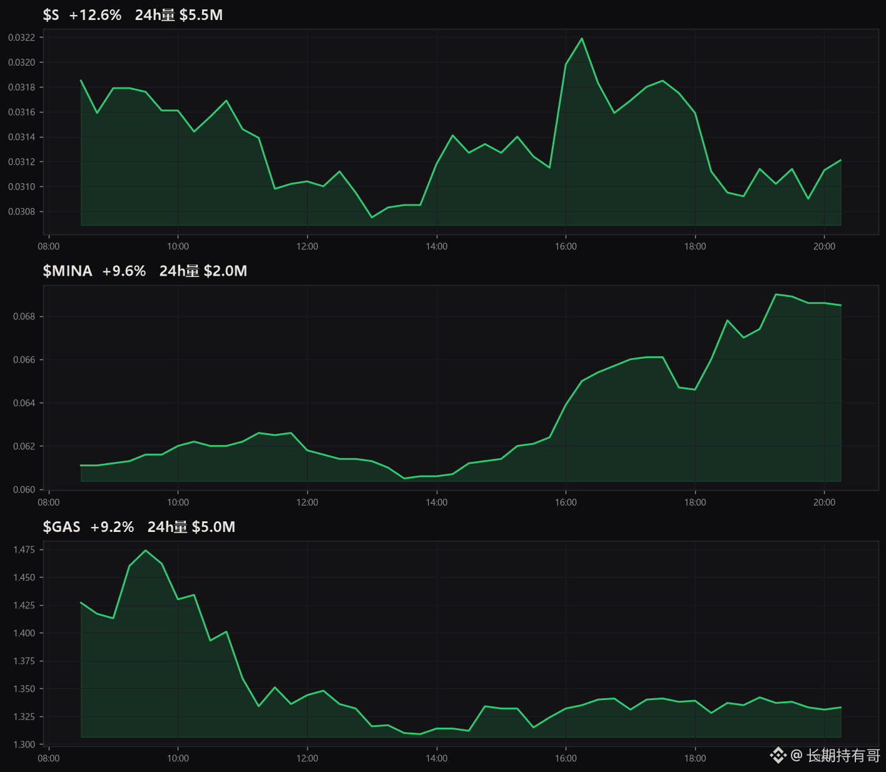Click the 0.0322 price tick label
The width and height of the screenshot is (886, 772).
[x=22, y=38]
